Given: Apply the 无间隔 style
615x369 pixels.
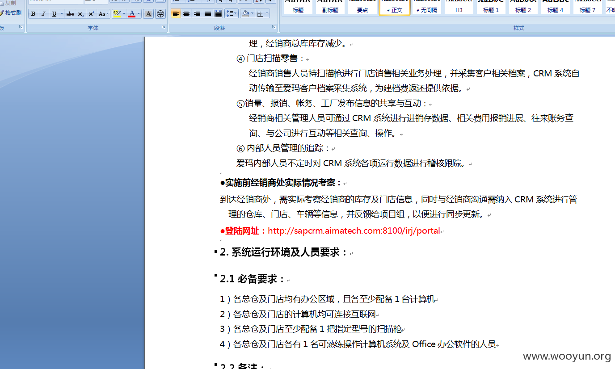Looking at the screenshot, I should (x=427, y=7).
